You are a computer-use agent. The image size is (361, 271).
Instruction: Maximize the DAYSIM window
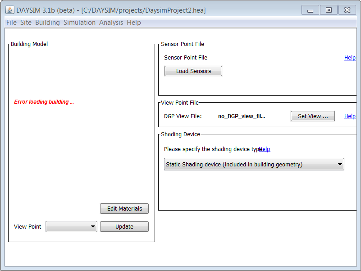tap(329, 10)
